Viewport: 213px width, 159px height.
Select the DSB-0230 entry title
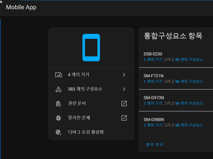click(x=153, y=54)
